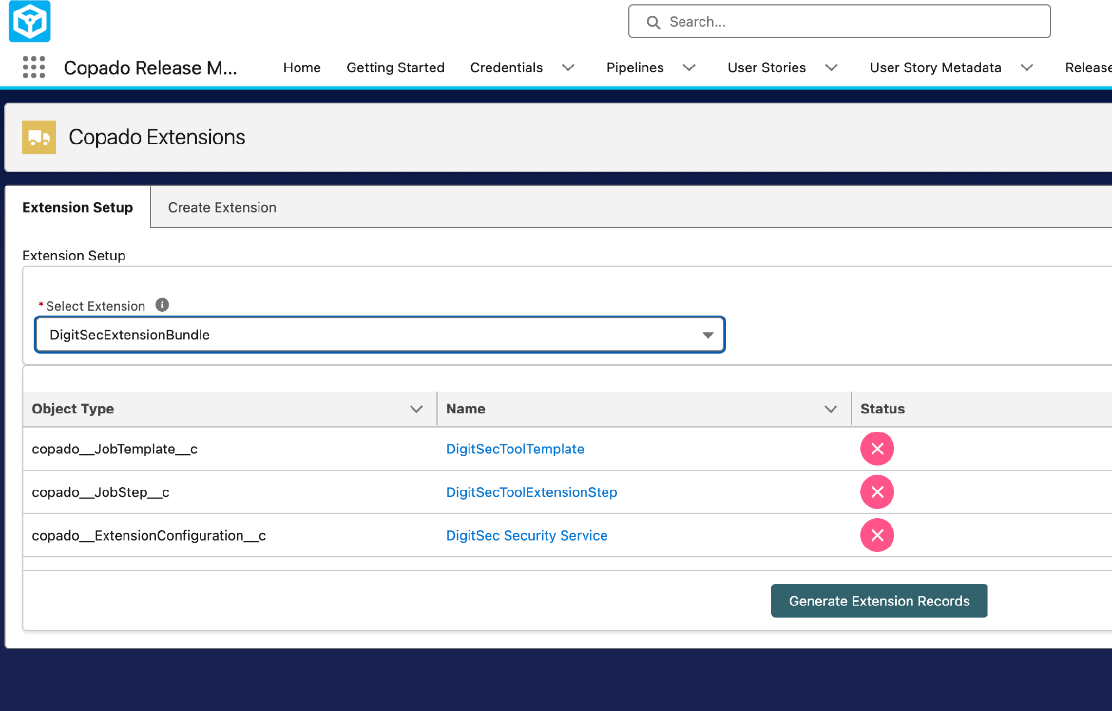1112x711 pixels.
Task: Click the Copado cube logo icon
Action: click(30, 21)
